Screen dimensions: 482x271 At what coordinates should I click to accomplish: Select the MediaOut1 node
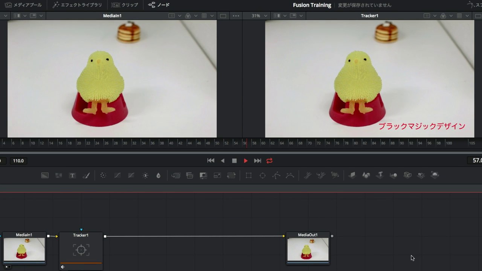coord(308,248)
